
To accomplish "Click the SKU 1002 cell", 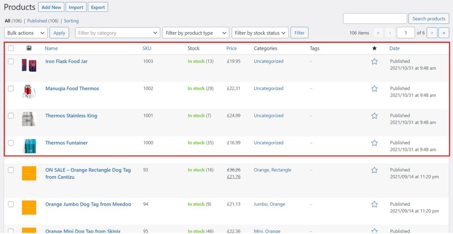I will (148, 88).
